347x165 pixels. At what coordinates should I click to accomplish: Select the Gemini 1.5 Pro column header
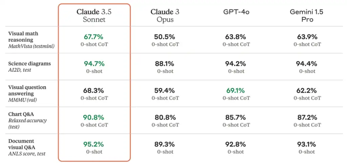click(306, 16)
